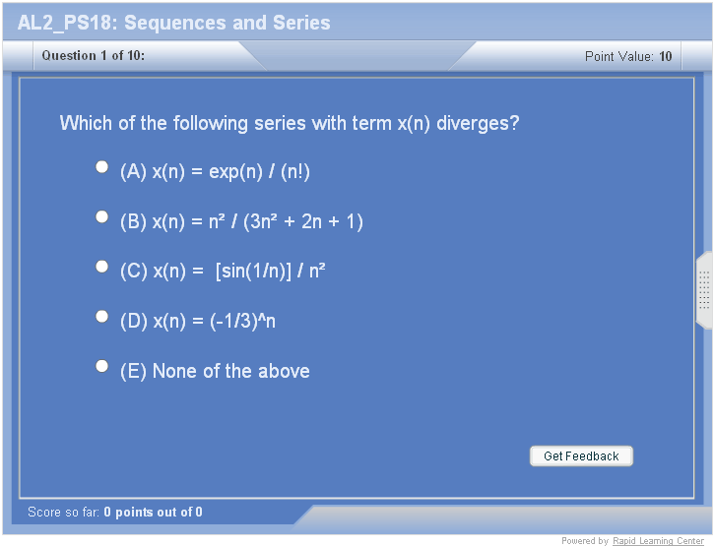Click the bold '0 points out of 0' score
The height and width of the screenshot is (546, 714).
[153, 513]
